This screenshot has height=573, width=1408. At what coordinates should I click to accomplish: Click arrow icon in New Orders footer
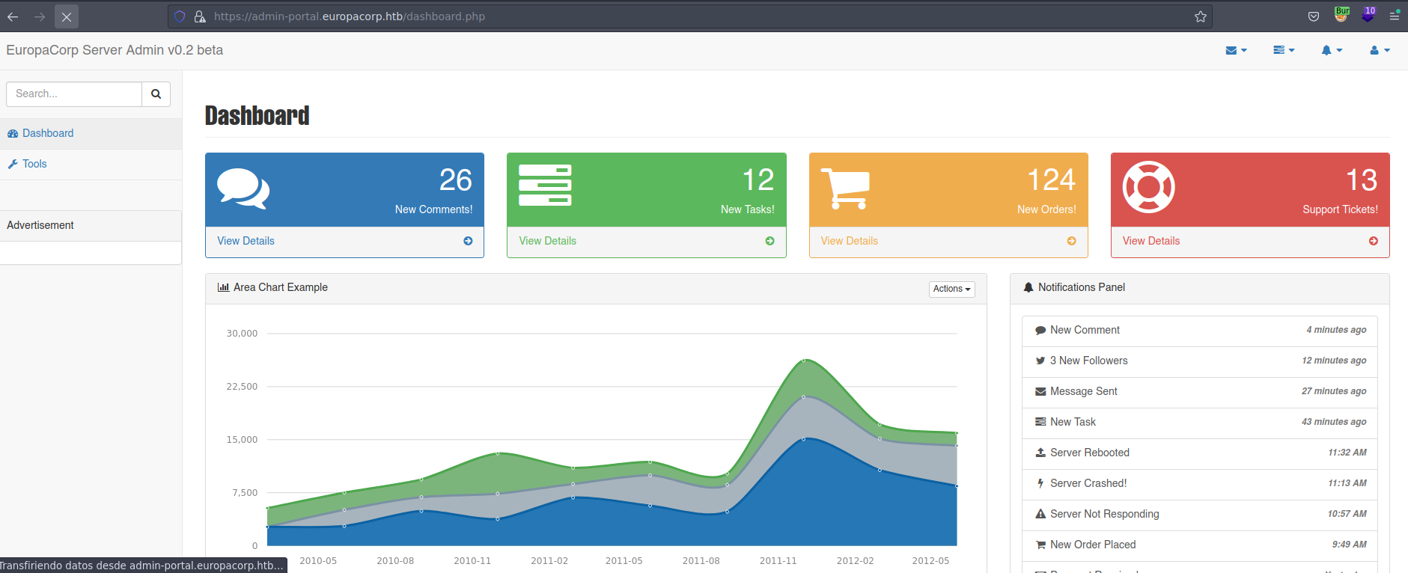1071,241
